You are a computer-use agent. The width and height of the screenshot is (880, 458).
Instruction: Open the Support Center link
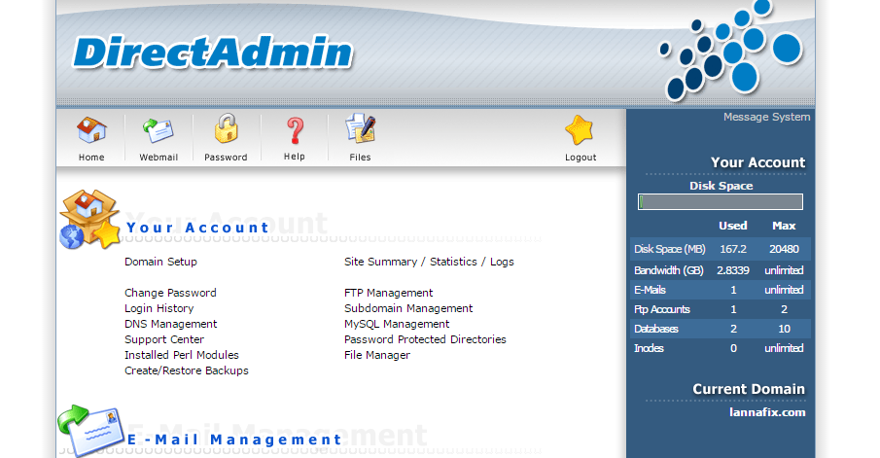tap(164, 339)
